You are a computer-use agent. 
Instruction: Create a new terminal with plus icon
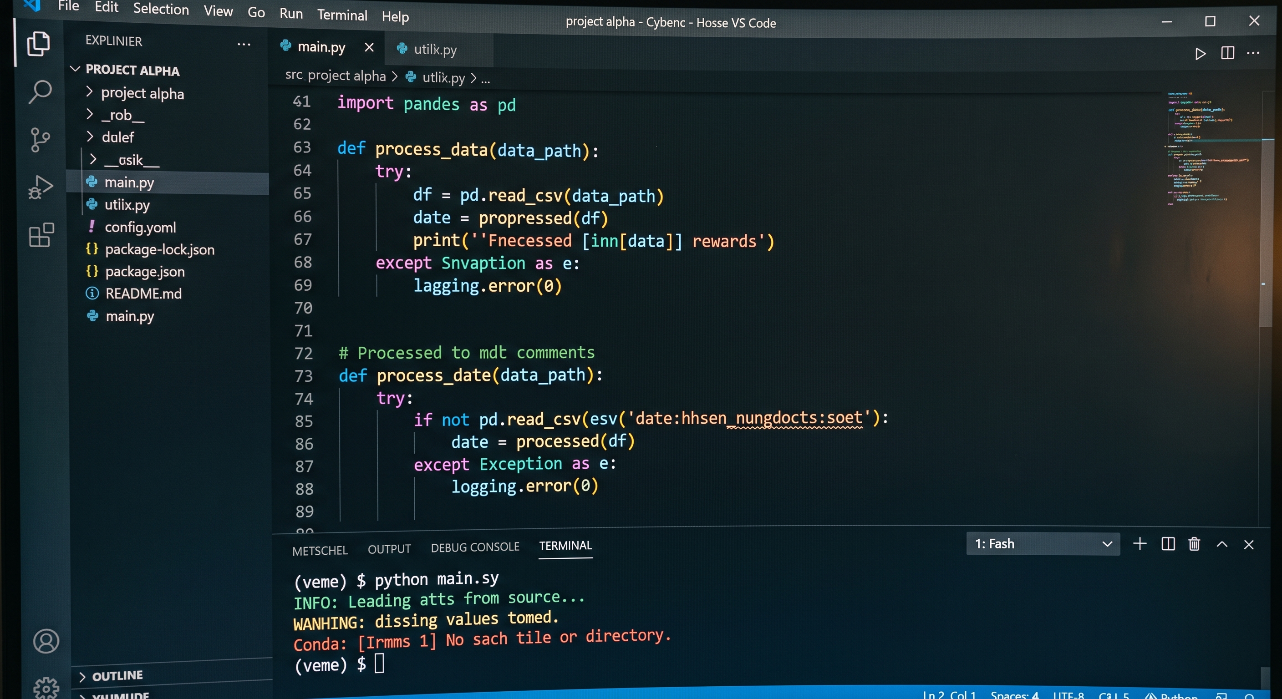pyautogui.click(x=1140, y=543)
